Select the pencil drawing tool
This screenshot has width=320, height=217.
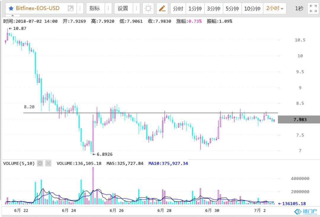click(162, 8)
